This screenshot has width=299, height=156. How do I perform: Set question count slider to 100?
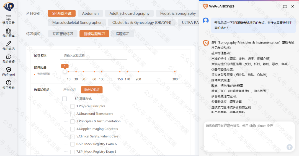[x=102, y=72]
